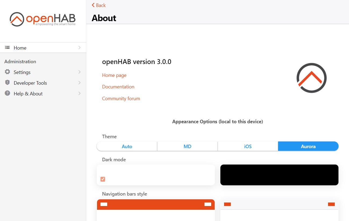Open the Settings menu item
349x221 pixels.
click(x=22, y=72)
